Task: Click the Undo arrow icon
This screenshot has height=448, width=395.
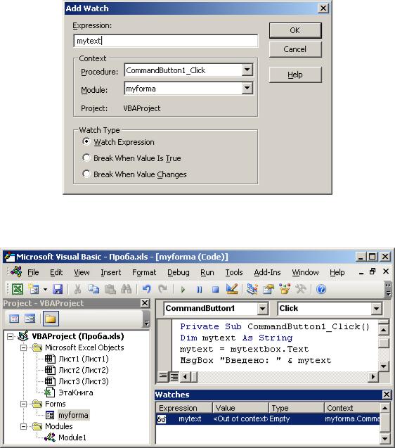Action: point(146,289)
